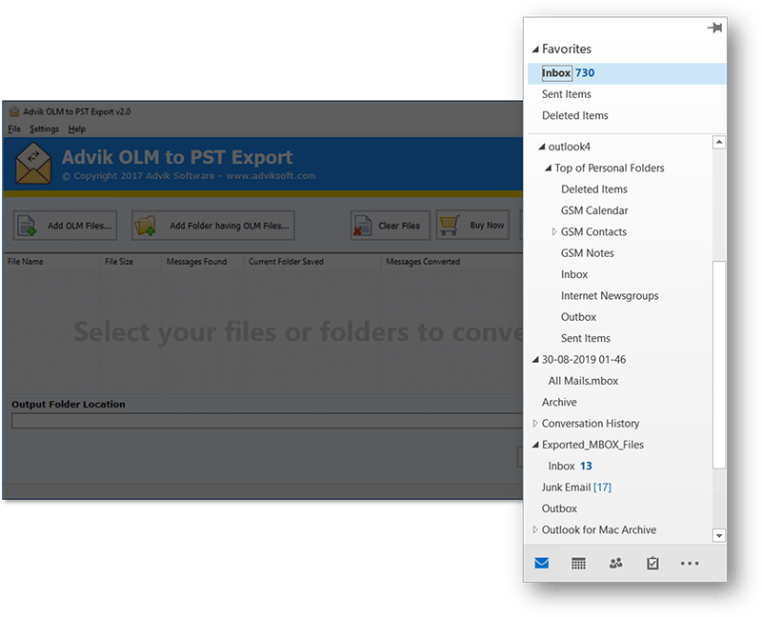Expand Outlook for Mac Archive folder
Viewport: 762px width, 617px height.
535,529
